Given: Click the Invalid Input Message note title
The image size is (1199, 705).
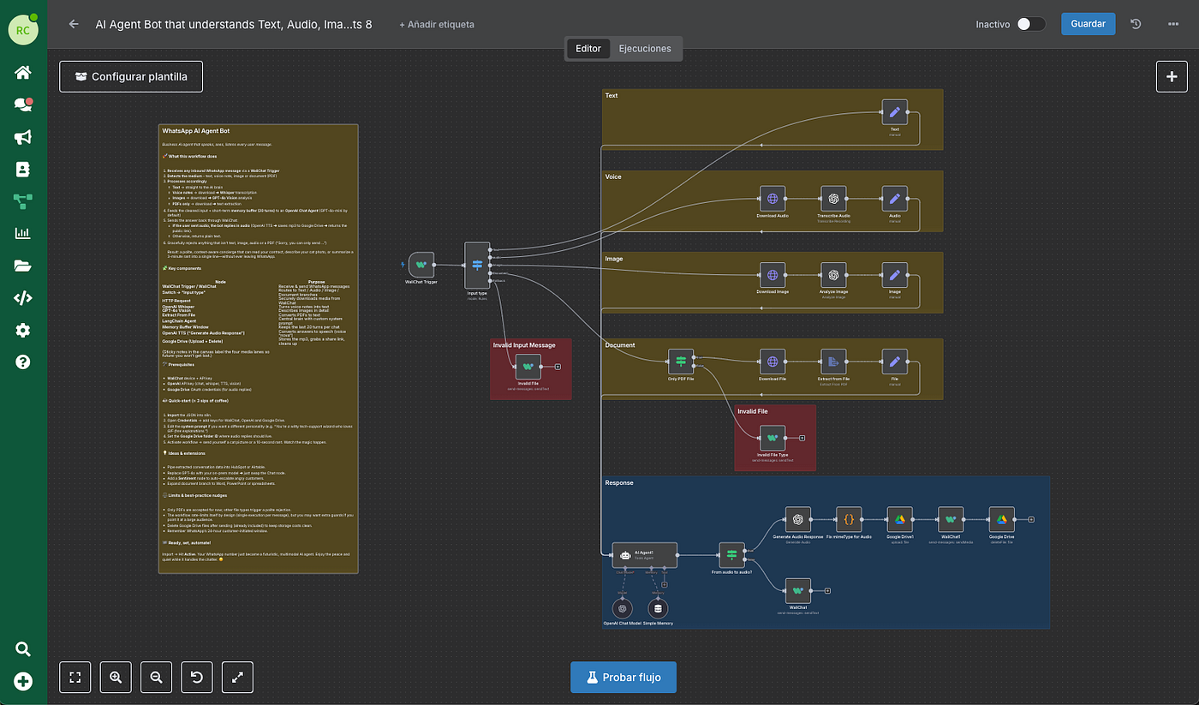Looking at the screenshot, I should coord(524,345).
